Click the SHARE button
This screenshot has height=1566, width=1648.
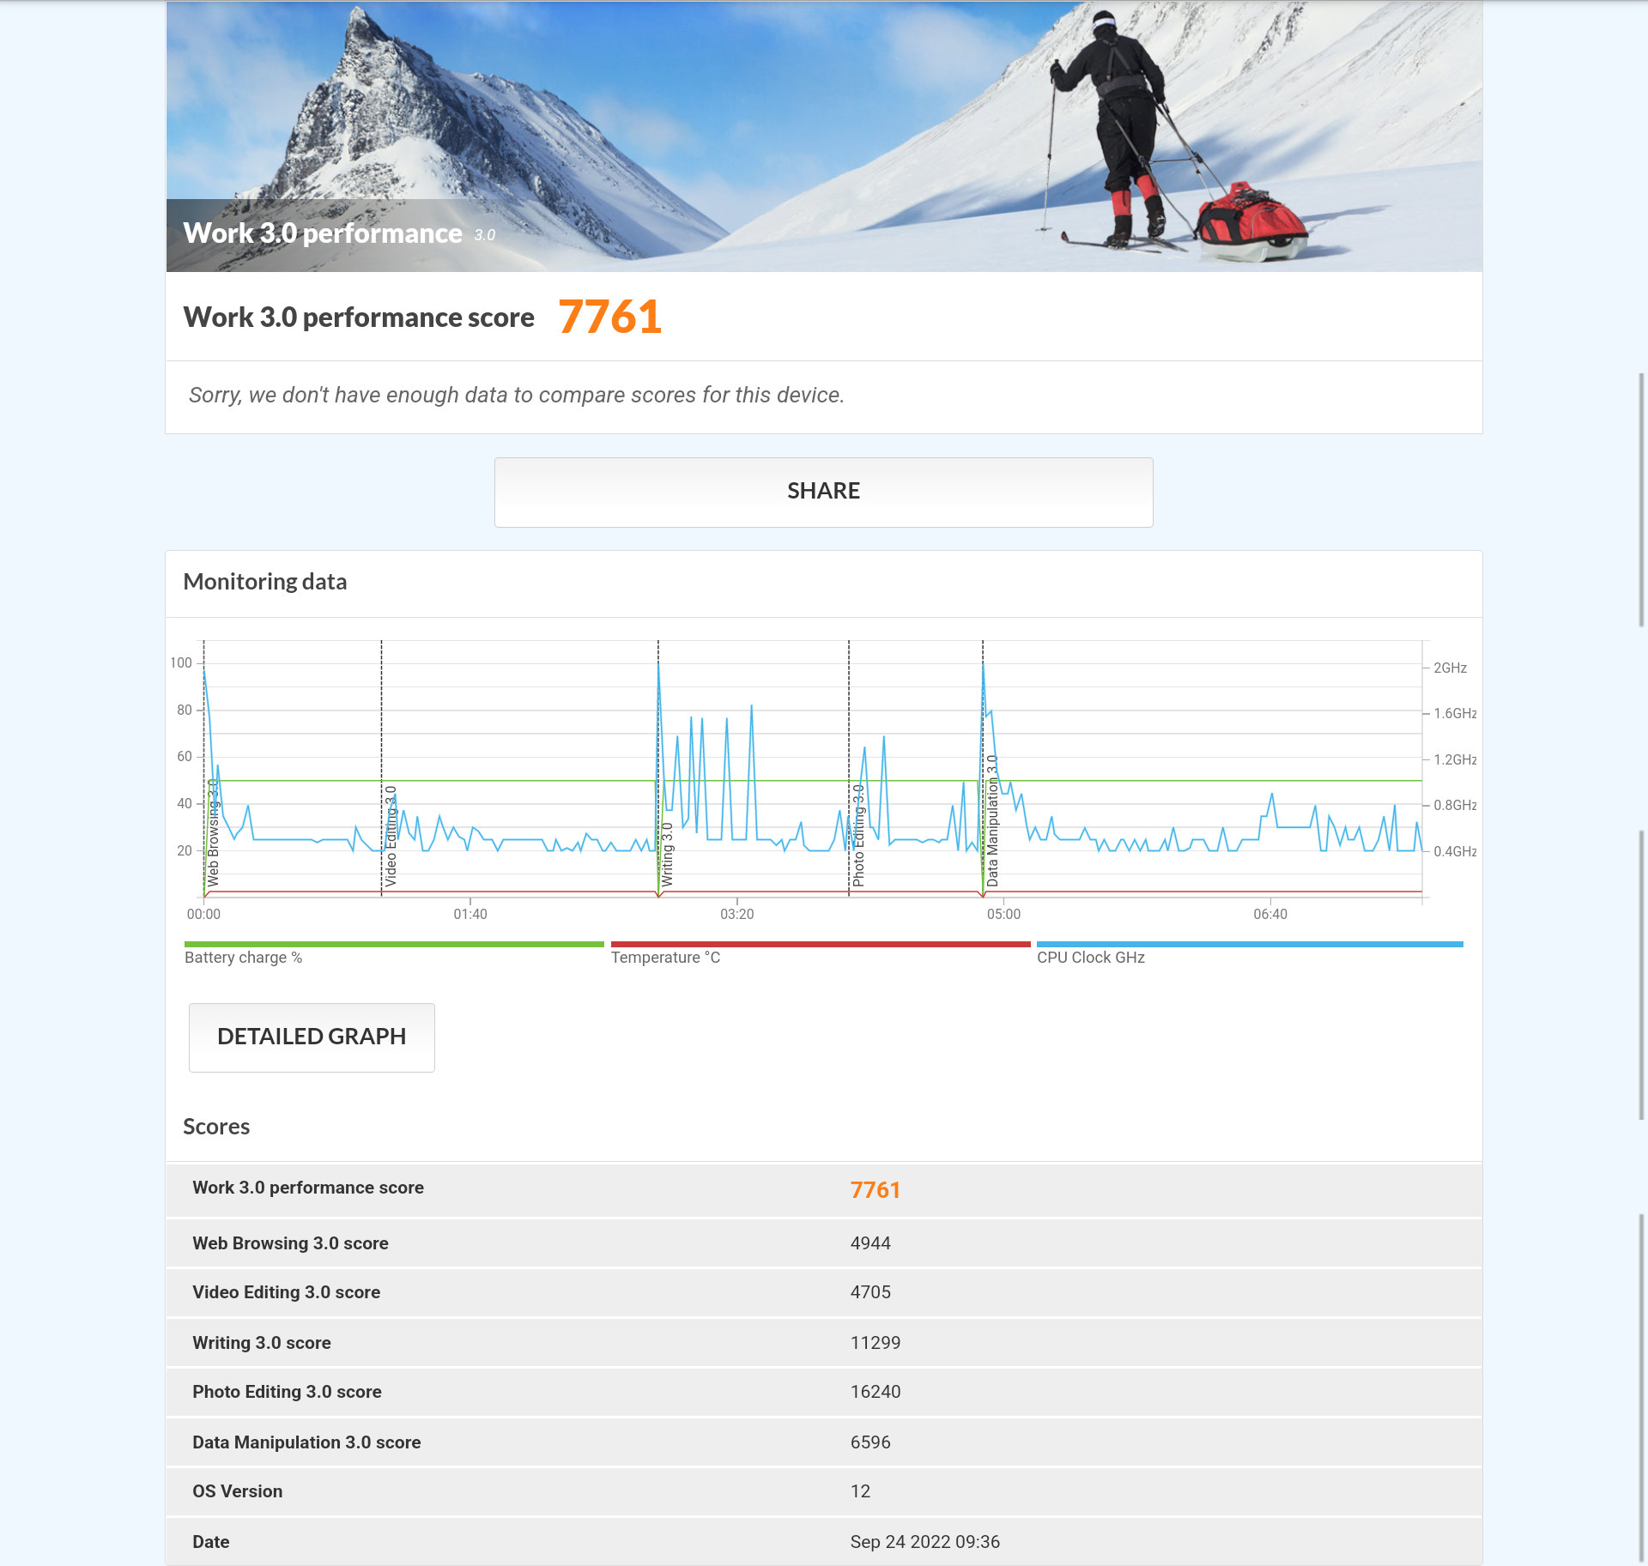(x=823, y=492)
